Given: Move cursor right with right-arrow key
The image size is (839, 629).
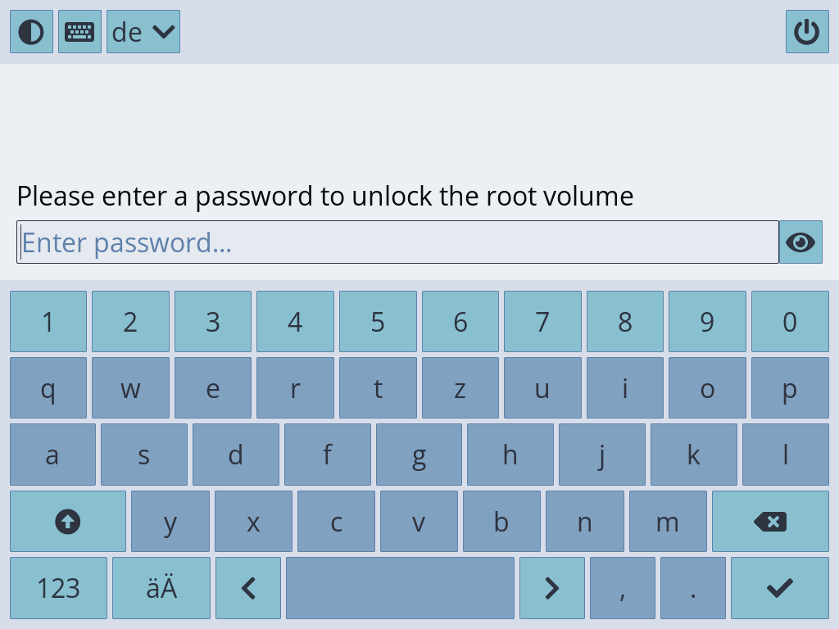Looking at the screenshot, I should pos(551,587).
